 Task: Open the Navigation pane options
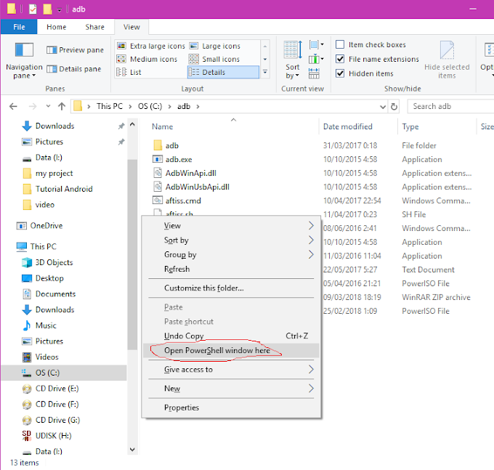(x=24, y=60)
